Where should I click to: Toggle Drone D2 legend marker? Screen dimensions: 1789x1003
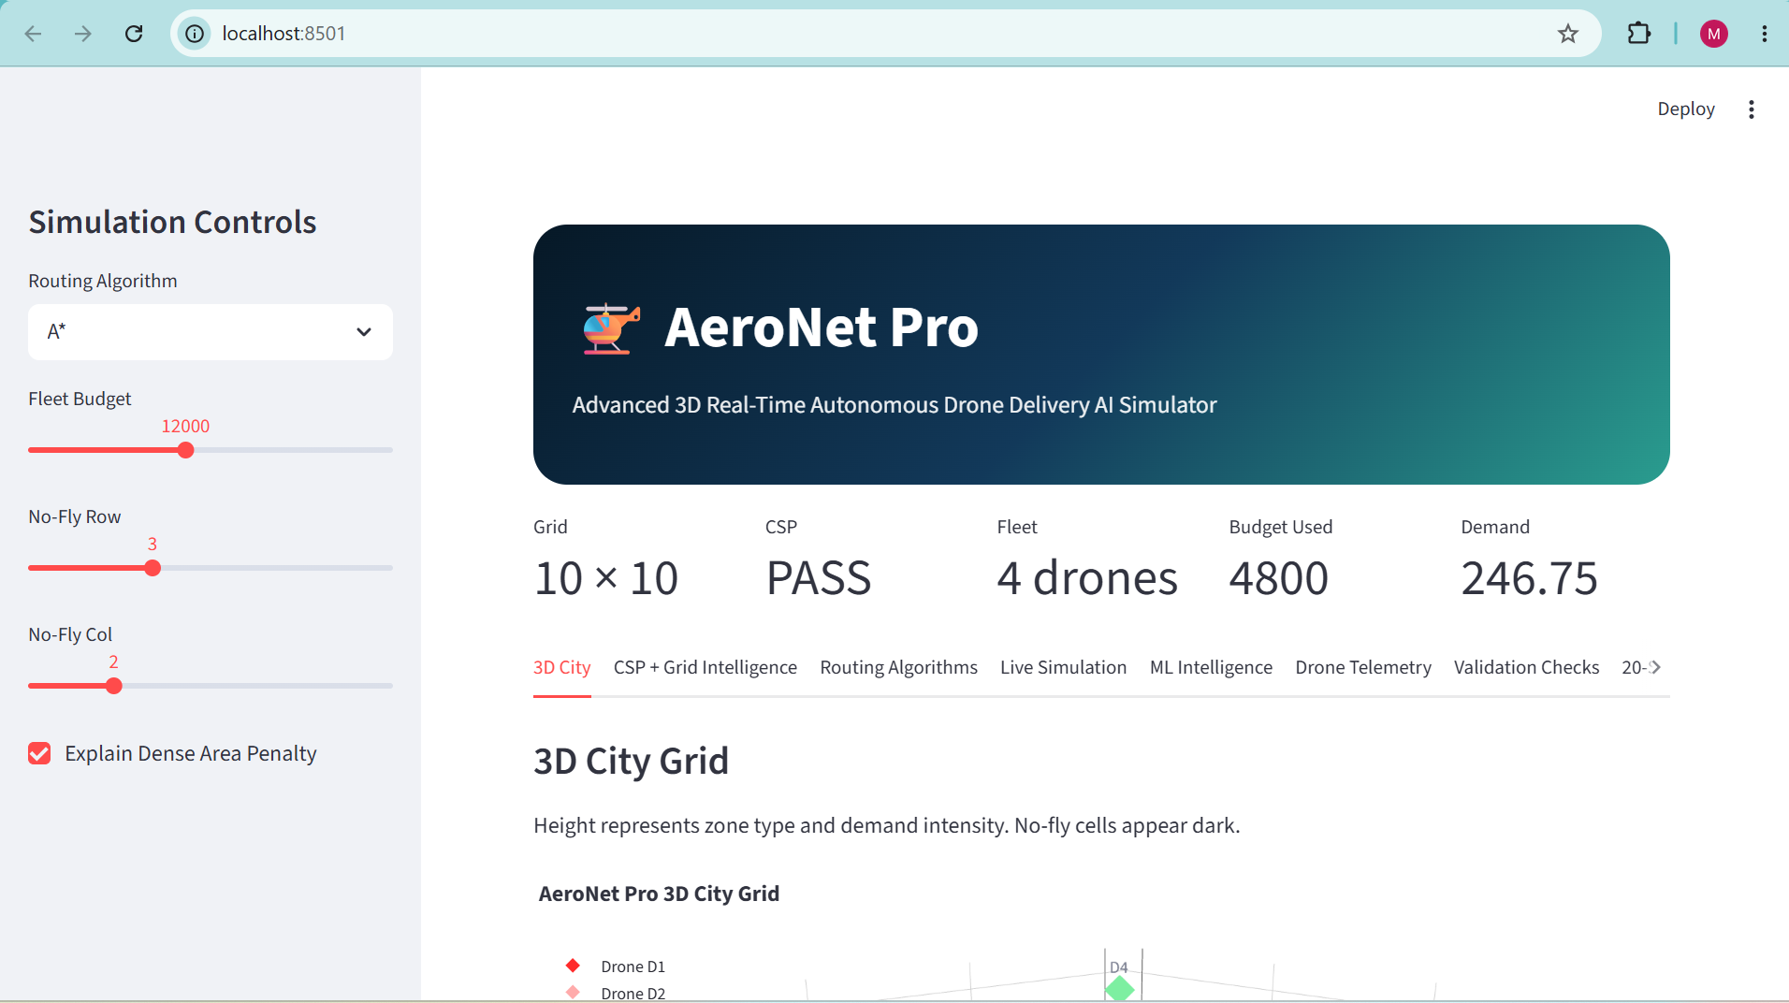pos(573,992)
